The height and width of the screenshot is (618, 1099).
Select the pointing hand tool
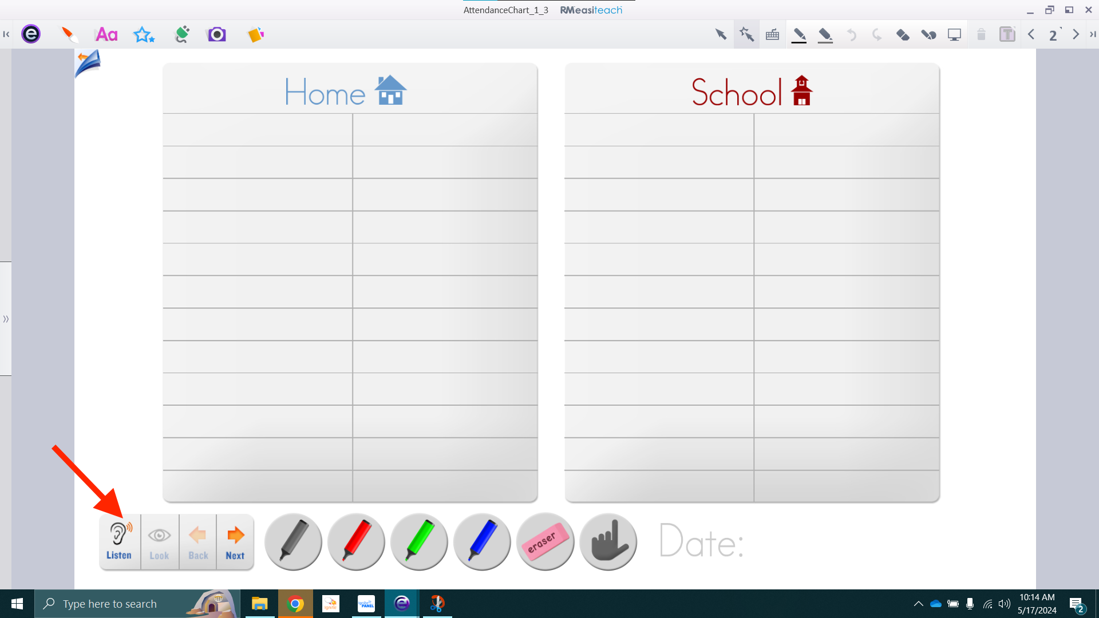point(608,541)
